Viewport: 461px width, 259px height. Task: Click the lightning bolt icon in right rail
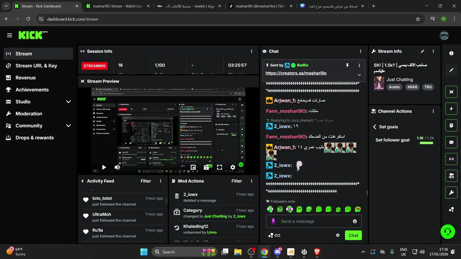point(451,109)
